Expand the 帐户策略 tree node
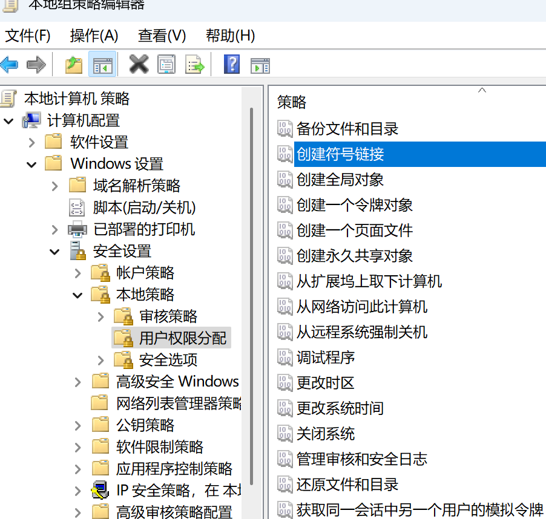This screenshot has height=519, width=546. coord(77,273)
